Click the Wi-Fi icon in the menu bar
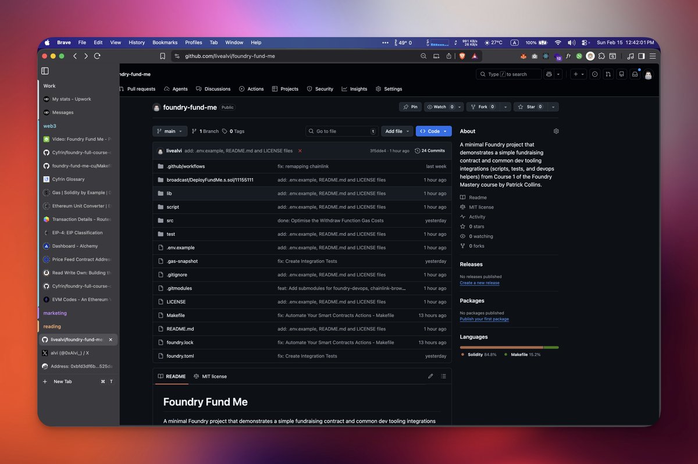 pos(558,42)
